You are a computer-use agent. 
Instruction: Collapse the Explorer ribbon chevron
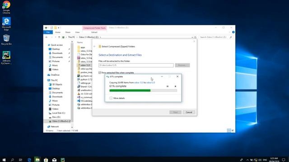point(230,32)
